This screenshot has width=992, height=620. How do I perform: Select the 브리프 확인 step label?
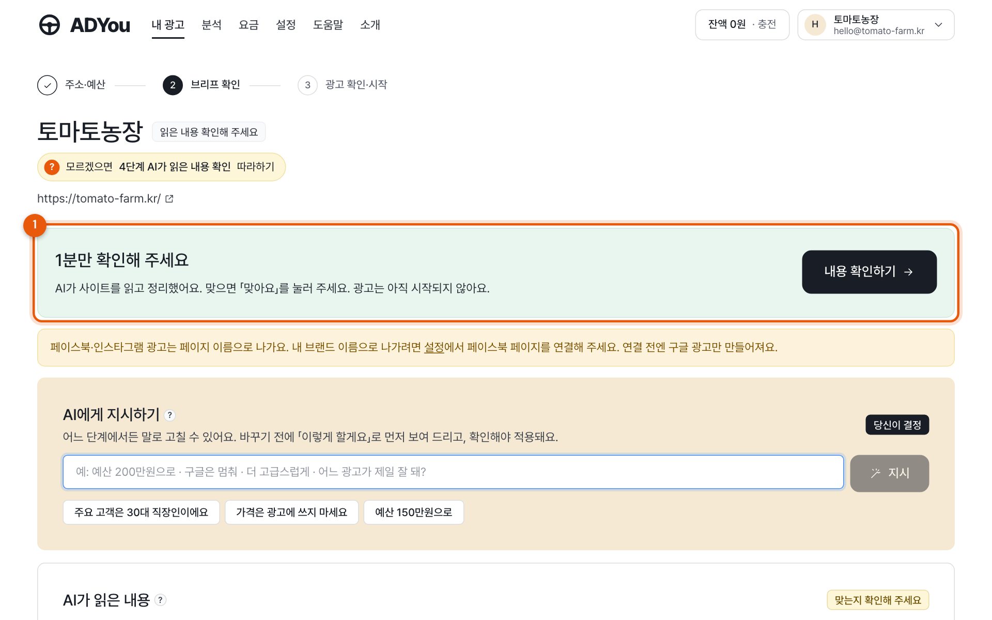click(x=215, y=85)
